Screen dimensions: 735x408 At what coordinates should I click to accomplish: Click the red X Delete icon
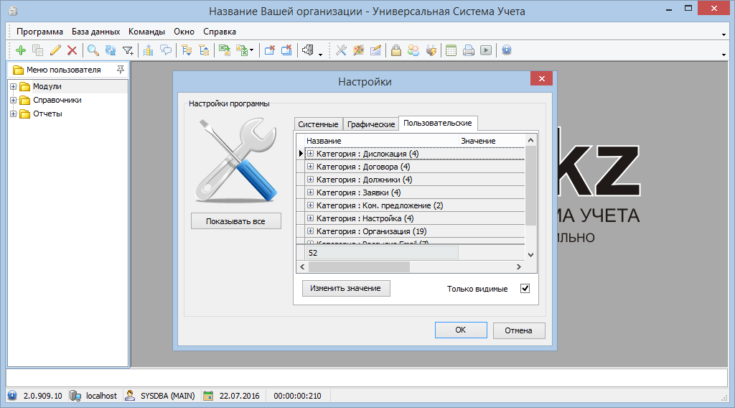[72, 50]
